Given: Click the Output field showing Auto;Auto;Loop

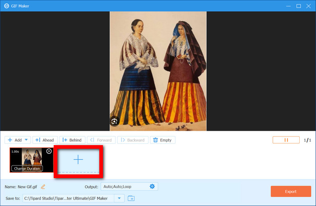Looking at the screenshot, I should (x=130, y=187).
